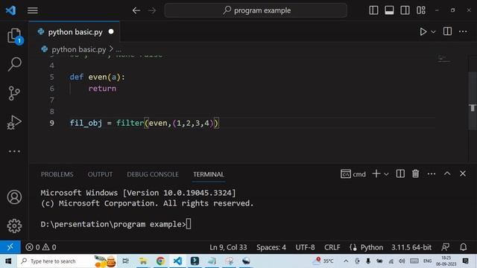
Task: Split the terminal pane
Action: [x=400, y=173]
